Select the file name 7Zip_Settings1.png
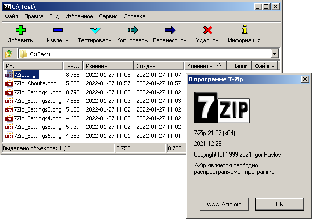The image size is (312, 219). (x=38, y=93)
